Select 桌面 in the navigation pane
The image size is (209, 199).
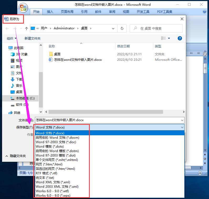17,92
